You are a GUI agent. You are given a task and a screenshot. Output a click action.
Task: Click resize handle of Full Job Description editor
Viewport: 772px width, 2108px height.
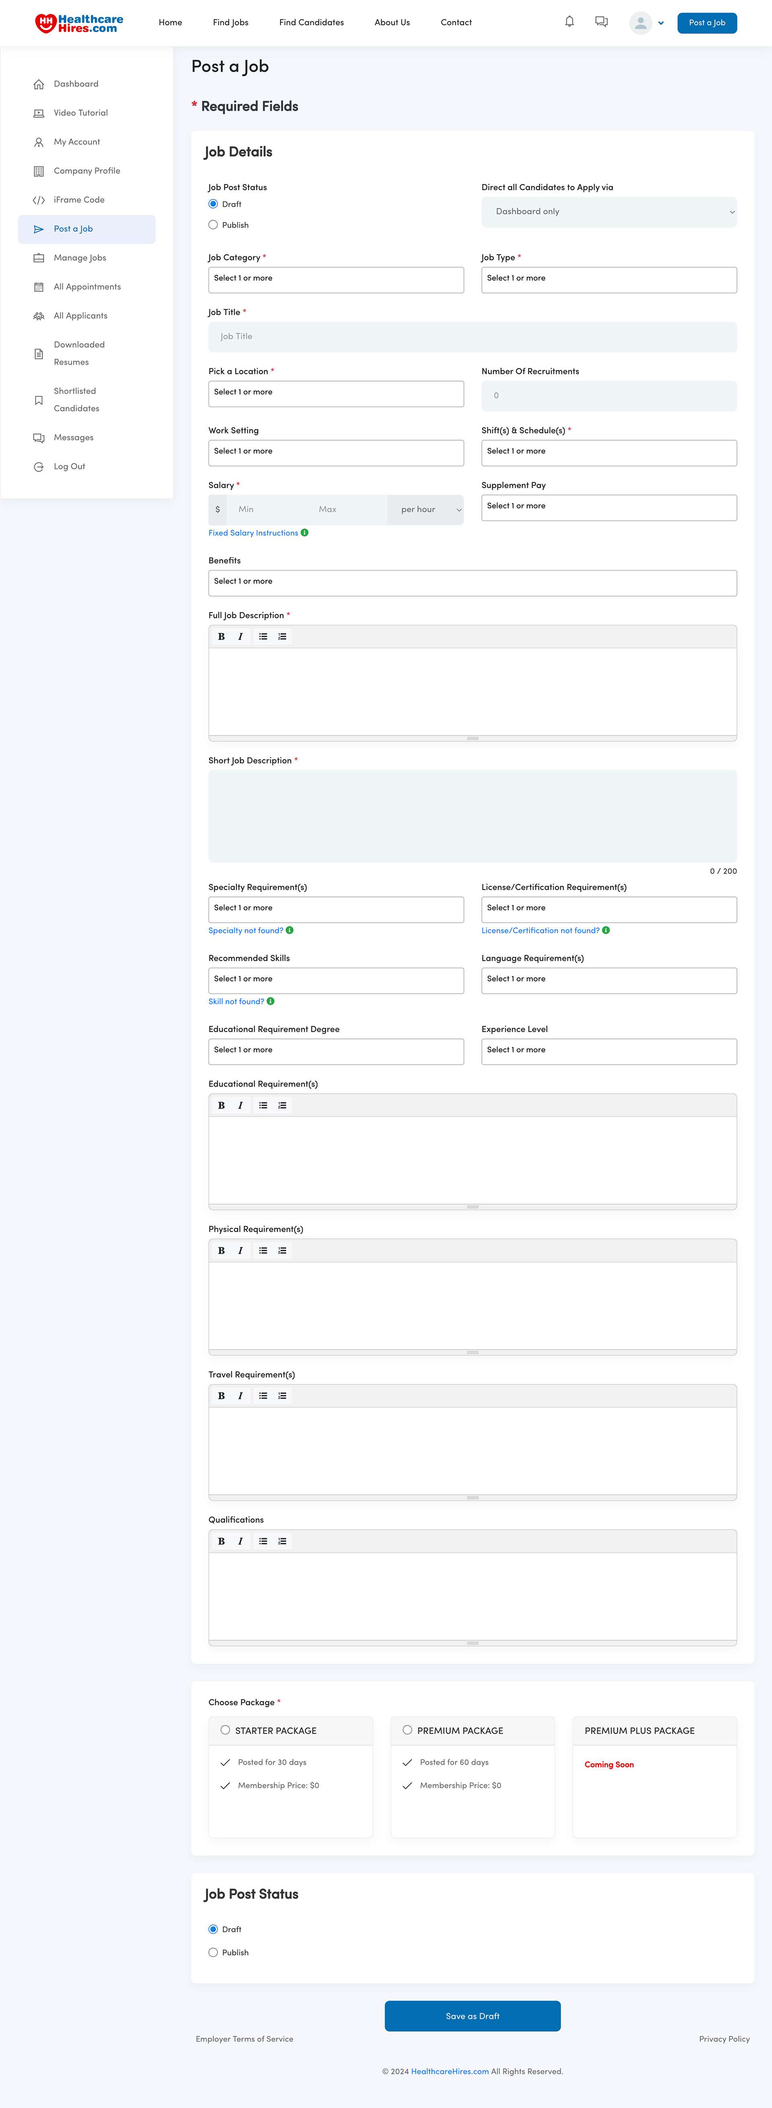tap(473, 738)
